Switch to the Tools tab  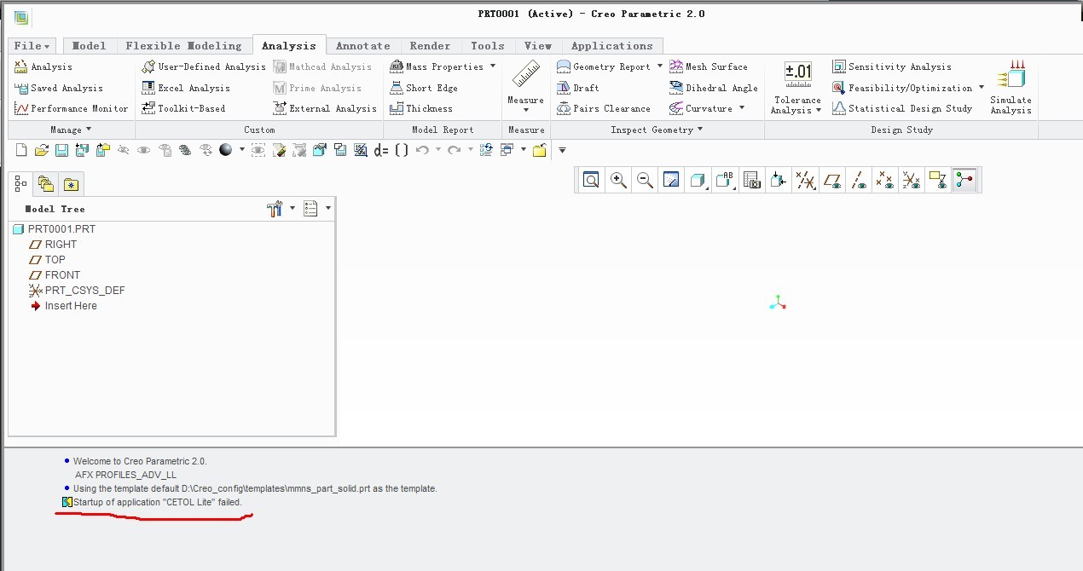487,46
